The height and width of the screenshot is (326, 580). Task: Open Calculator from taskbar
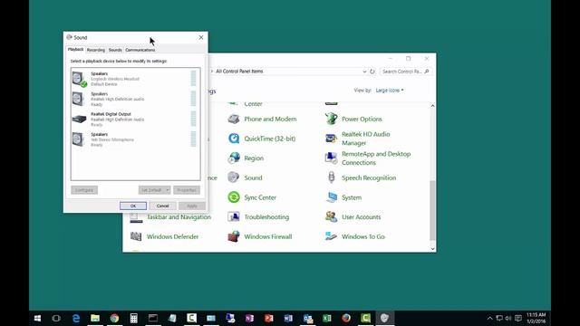point(133,318)
